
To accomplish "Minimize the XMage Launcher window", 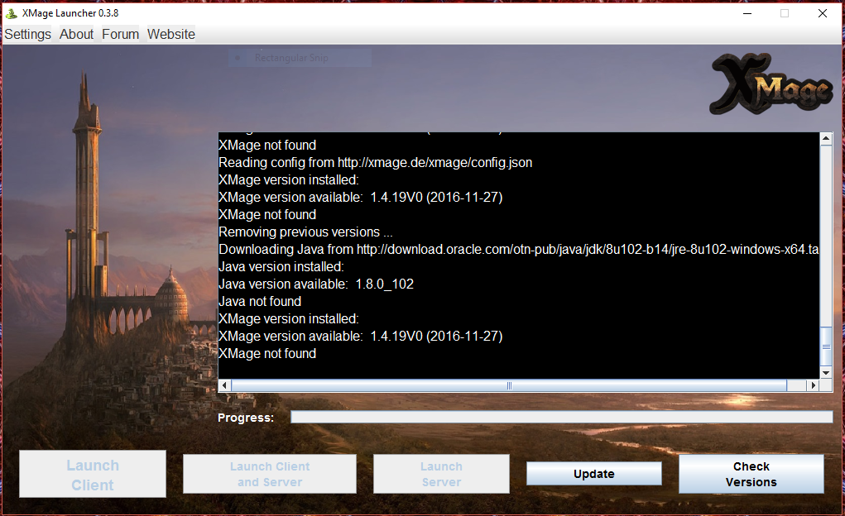I will (x=747, y=13).
